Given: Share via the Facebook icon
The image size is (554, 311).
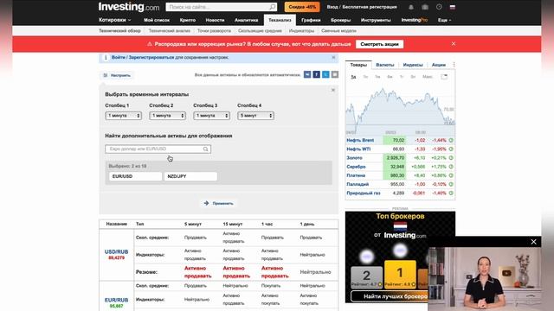Looking at the screenshot, I should pyautogui.click(x=317, y=74).
